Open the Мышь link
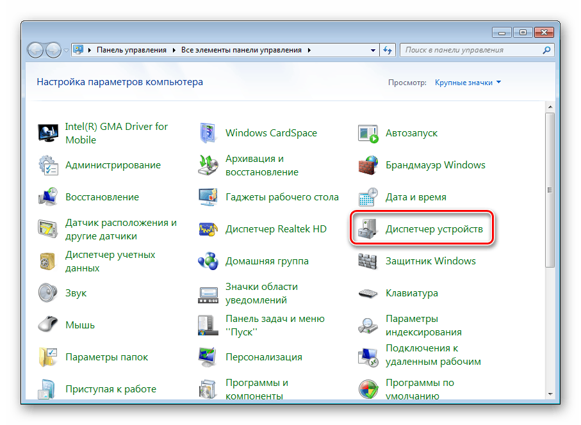Screen dimensions: 581x425 [80, 325]
